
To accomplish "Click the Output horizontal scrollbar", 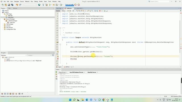I will (x=118, y=95).
